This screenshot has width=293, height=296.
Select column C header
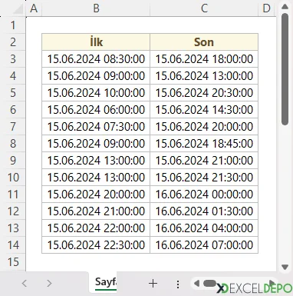click(x=204, y=8)
